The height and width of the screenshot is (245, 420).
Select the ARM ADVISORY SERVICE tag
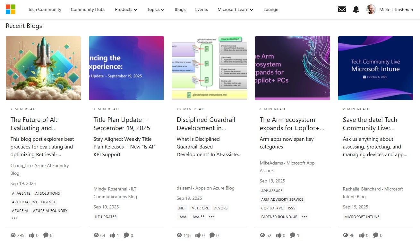coord(282,199)
